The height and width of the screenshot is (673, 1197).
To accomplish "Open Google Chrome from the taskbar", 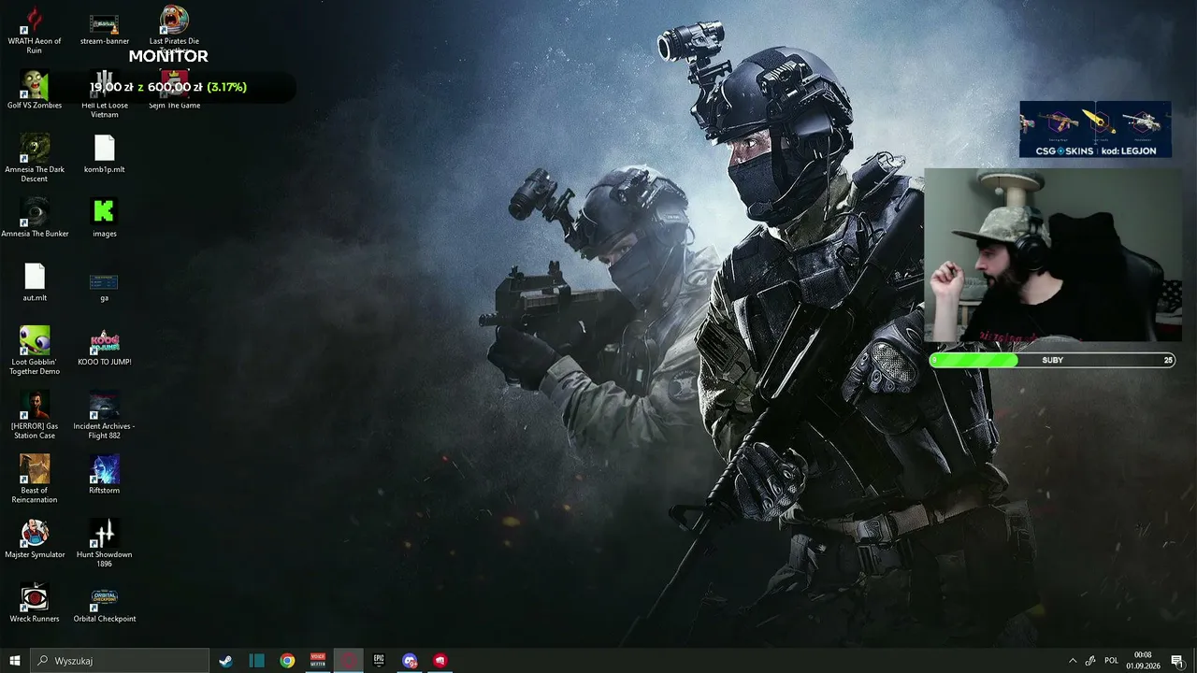I will tap(287, 661).
